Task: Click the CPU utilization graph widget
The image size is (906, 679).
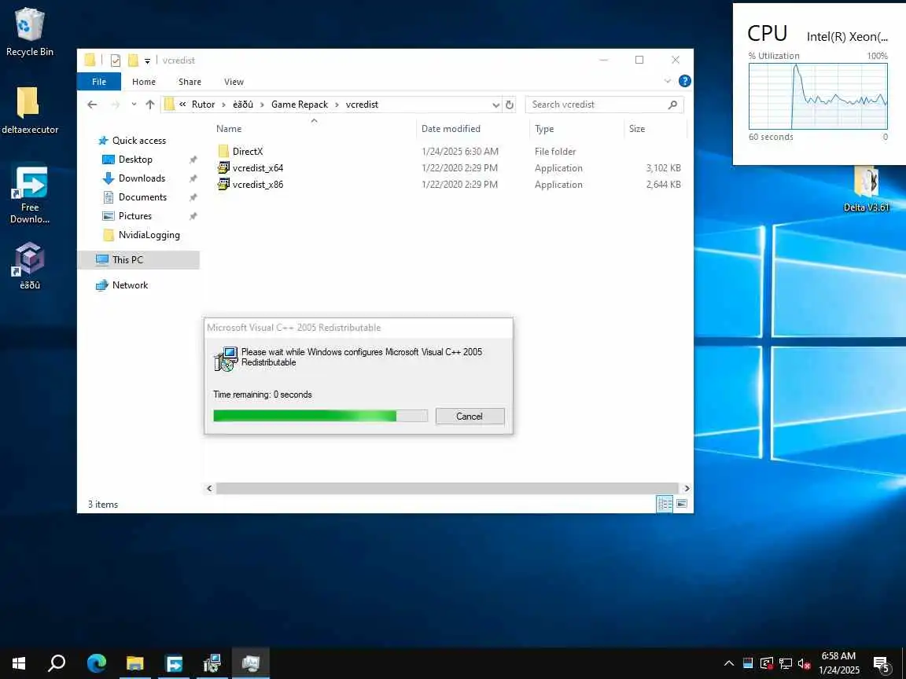Action: click(818, 97)
